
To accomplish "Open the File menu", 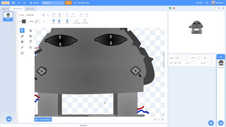I will tap(19, 3).
